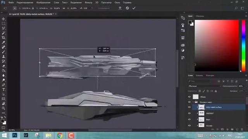Select the Dodge tool
Image resolution: width=248 pixels, height=139 pixels.
pyautogui.click(x=3, y=80)
